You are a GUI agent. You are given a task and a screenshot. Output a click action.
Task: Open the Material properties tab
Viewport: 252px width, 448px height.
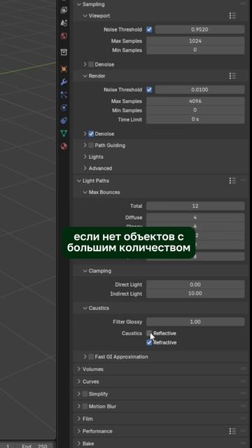click(x=64, y=146)
